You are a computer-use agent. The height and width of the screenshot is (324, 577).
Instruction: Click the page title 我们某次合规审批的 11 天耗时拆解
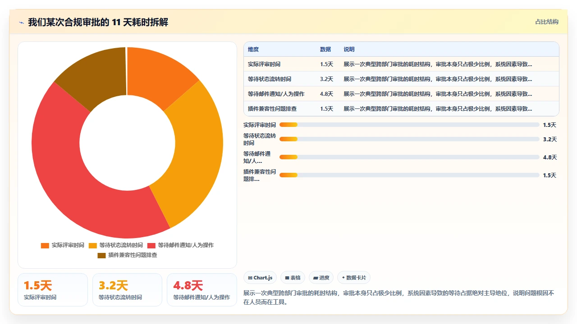pos(98,22)
